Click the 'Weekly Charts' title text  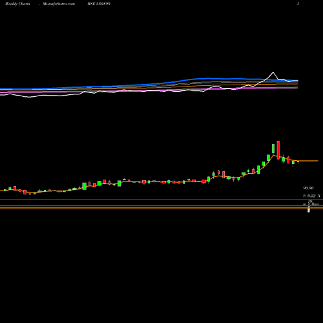click(17, 4)
